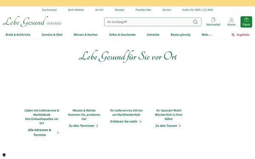Open the Brote & Aufstriche category

pos(18,35)
